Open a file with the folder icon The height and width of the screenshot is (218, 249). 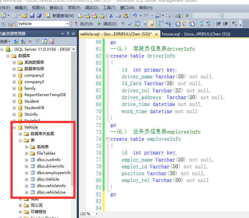click(25, 16)
